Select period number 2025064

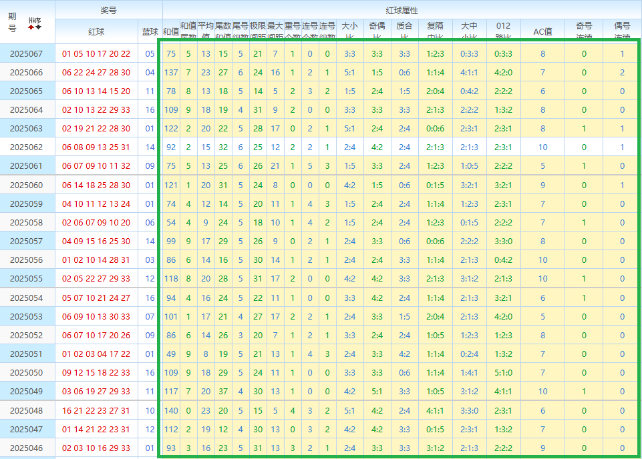[26, 110]
